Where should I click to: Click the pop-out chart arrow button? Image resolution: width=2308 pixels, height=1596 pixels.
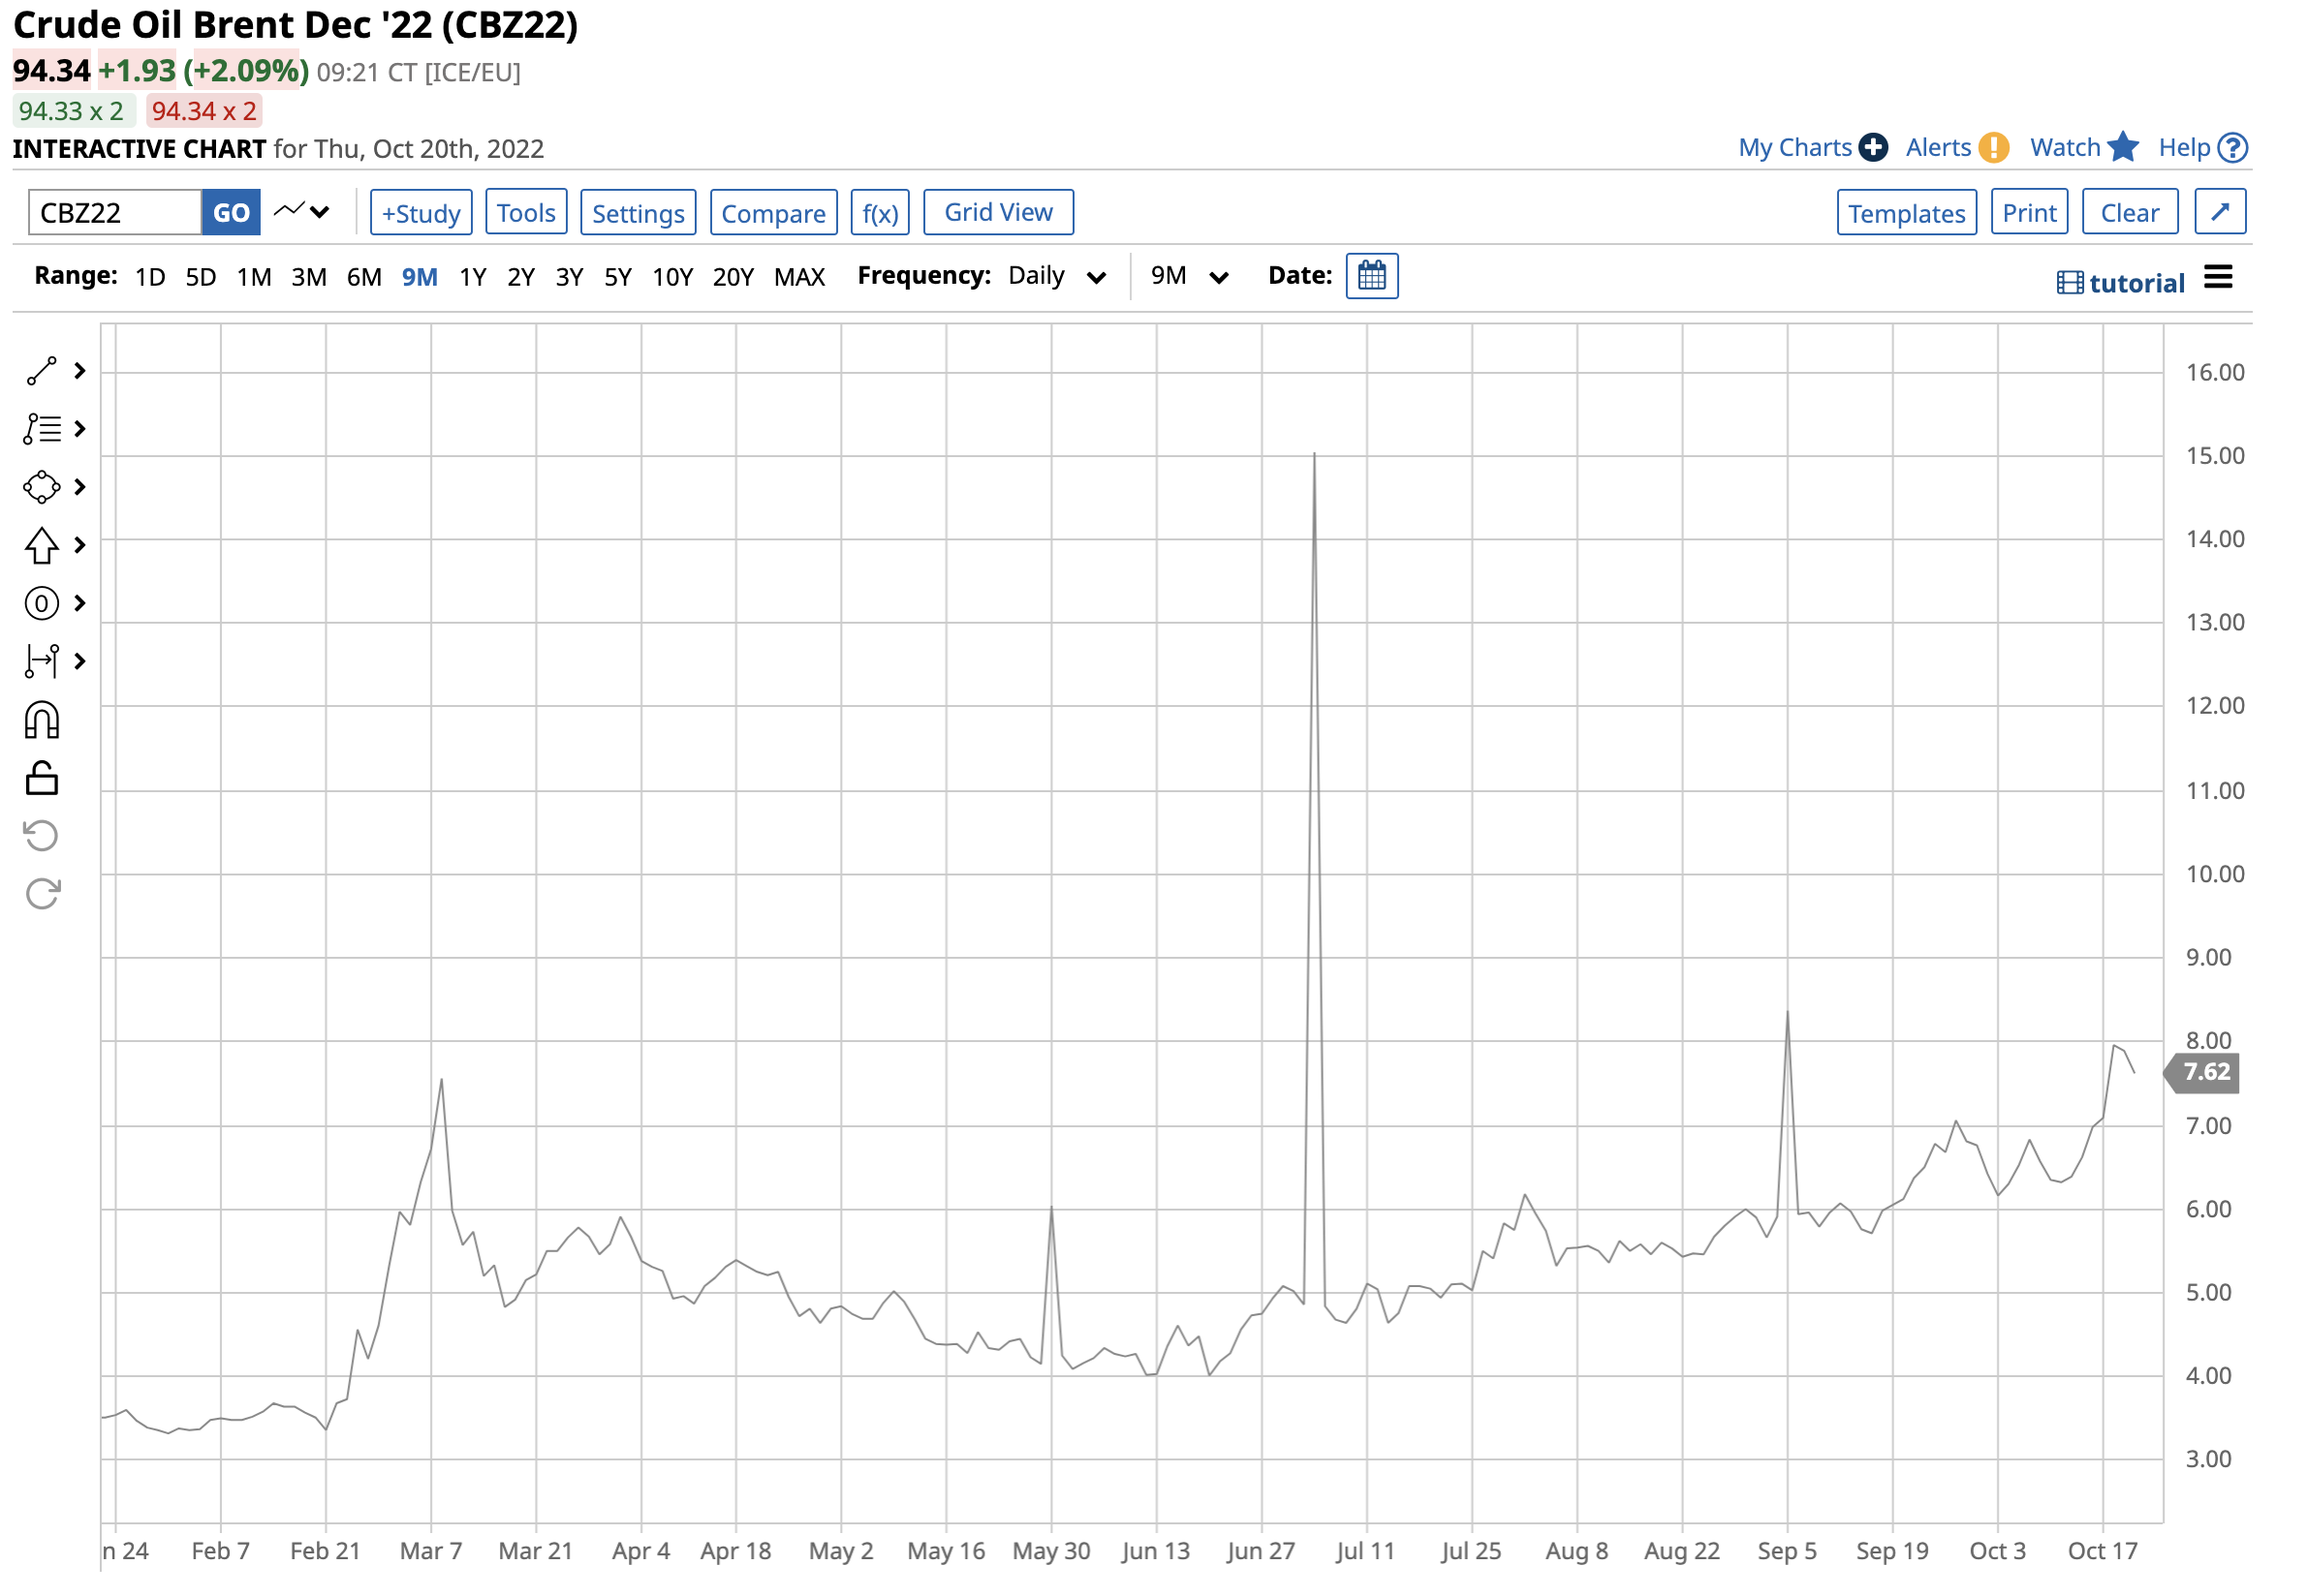(x=2220, y=212)
